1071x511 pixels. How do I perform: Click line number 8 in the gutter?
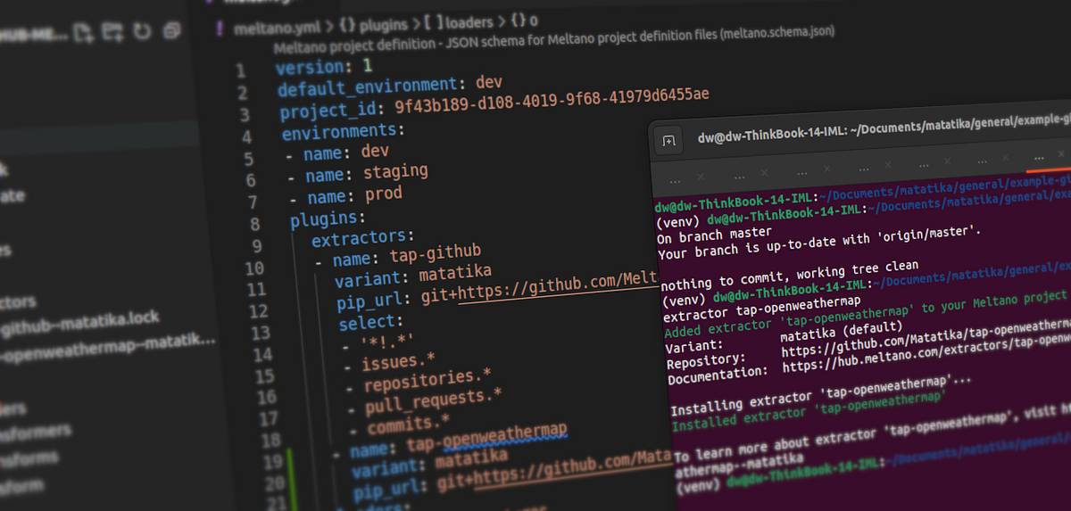click(254, 224)
